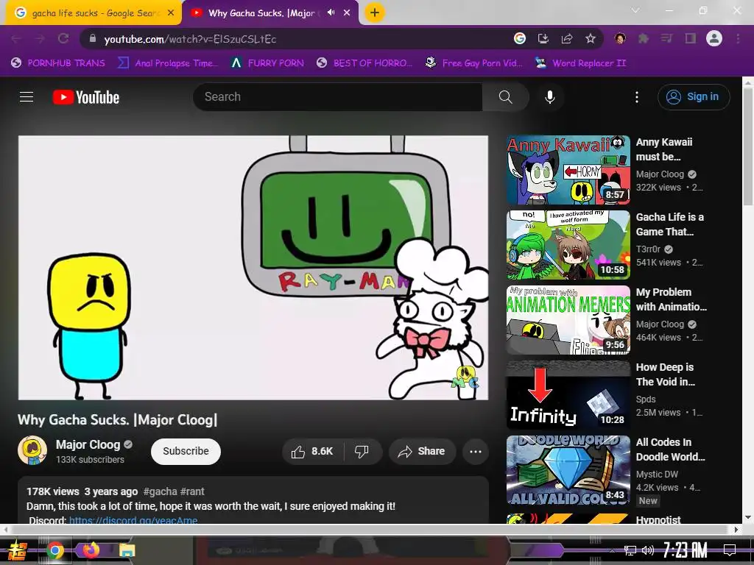Click the address bar URL
754x565 pixels.
click(190, 39)
